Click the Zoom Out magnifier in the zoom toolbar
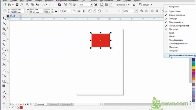196x110 pixels. tap(146, 11)
